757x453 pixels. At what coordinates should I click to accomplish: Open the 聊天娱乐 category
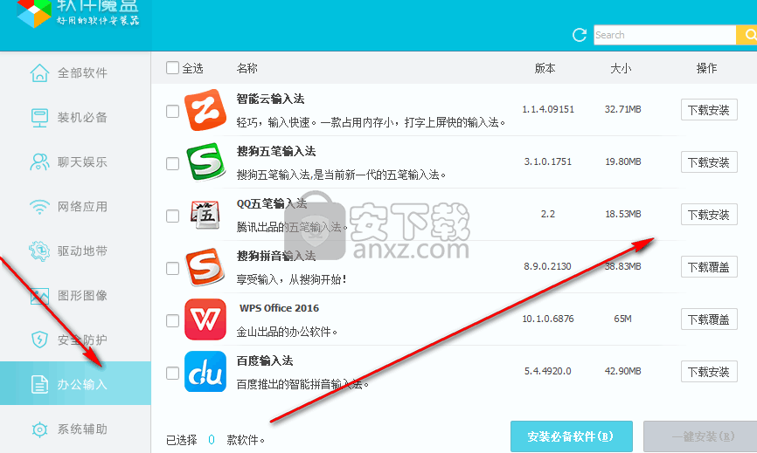click(x=75, y=162)
